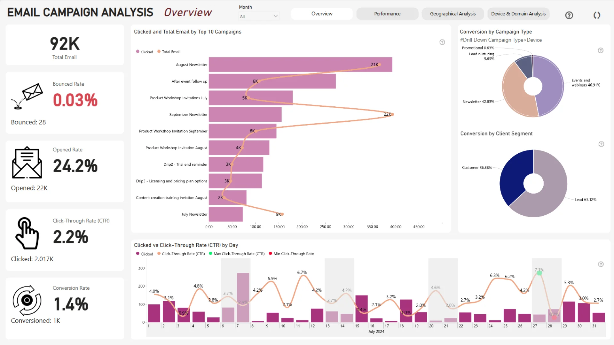Click the 1.4% Conversion Rate value

(71, 304)
